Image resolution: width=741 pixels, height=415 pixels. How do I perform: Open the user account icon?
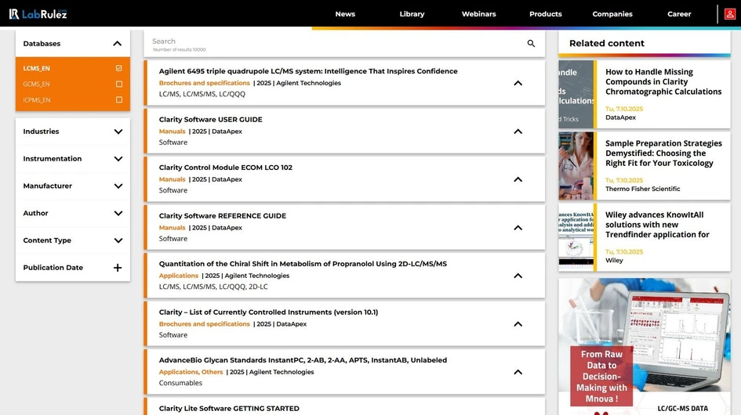pyautogui.click(x=729, y=14)
